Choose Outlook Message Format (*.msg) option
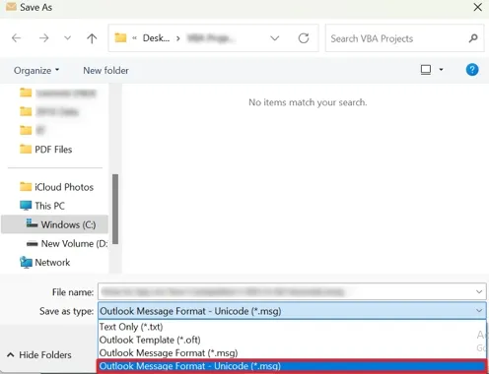489x374 pixels. 292,353
